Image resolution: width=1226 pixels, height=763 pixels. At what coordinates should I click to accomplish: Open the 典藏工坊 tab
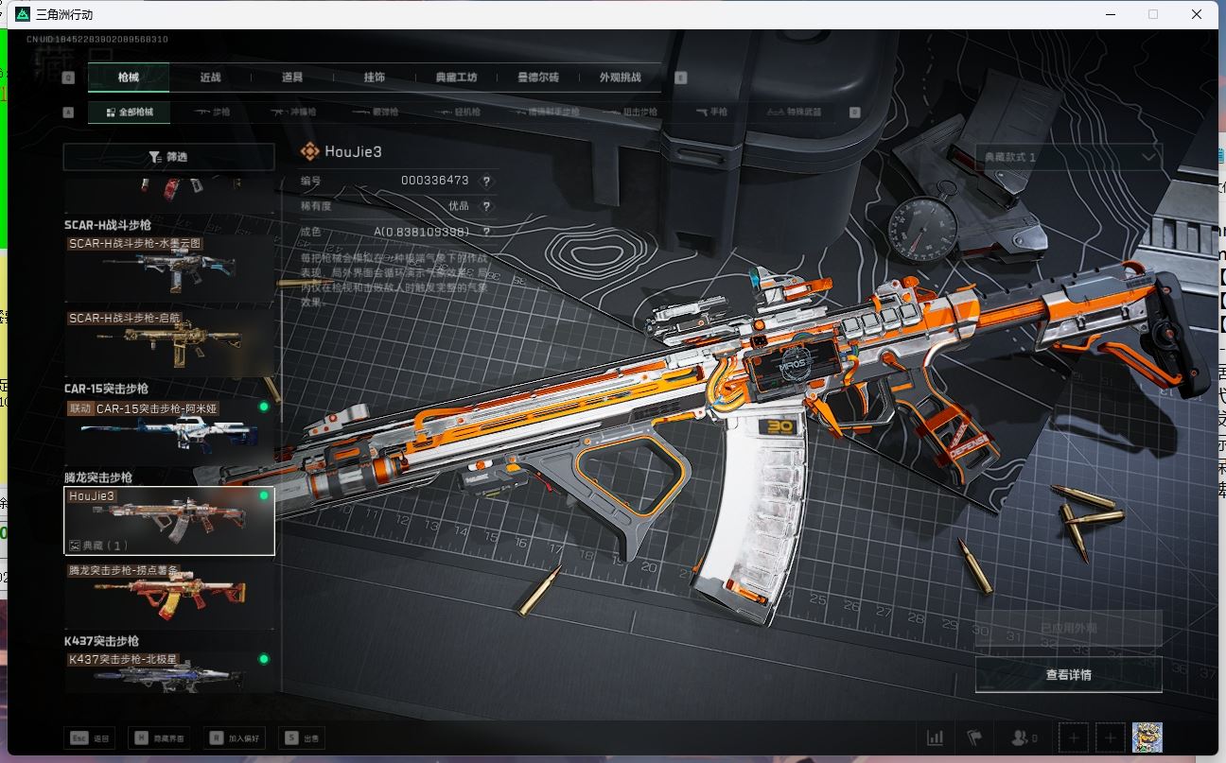point(456,78)
